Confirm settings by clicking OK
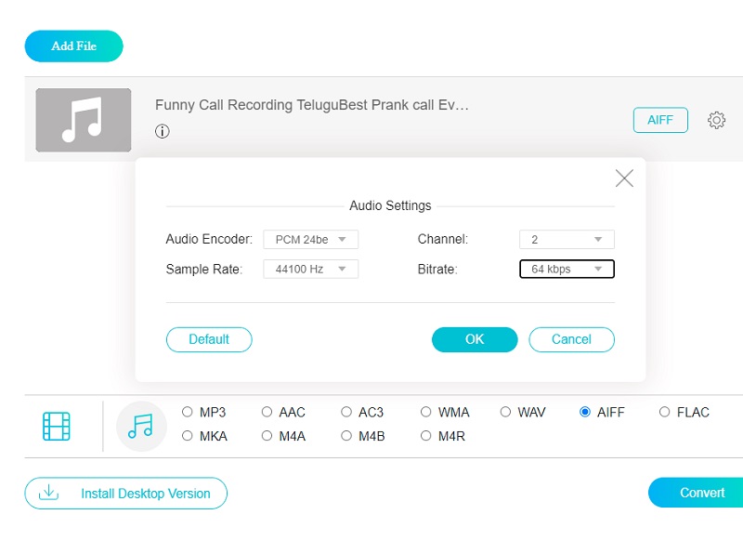This screenshot has height=541, width=743. (x=474, y=339)
